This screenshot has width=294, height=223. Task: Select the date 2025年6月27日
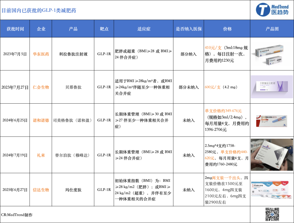(x=15, y=190)
